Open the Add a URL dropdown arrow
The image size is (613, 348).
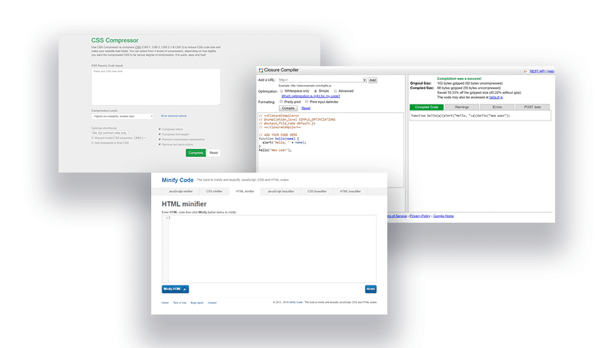[364, 80]
